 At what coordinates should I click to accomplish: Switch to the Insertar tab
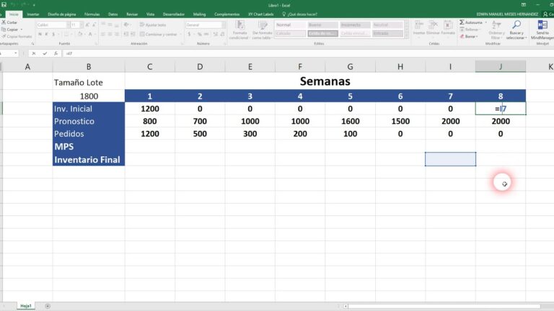tap(33, 14)
